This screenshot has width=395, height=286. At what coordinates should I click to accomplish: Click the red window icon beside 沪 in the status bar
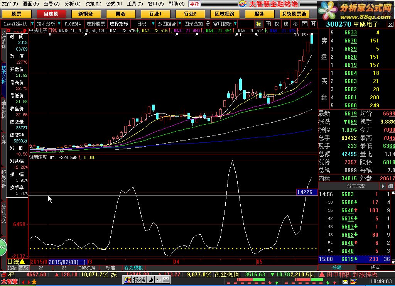click(3, 274)
